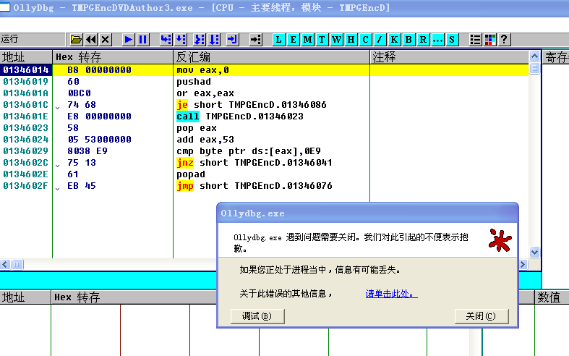Select call TMPGEncD.01346023 line
569x356 pixels.
pyautogui.click(x=240, y=116)
